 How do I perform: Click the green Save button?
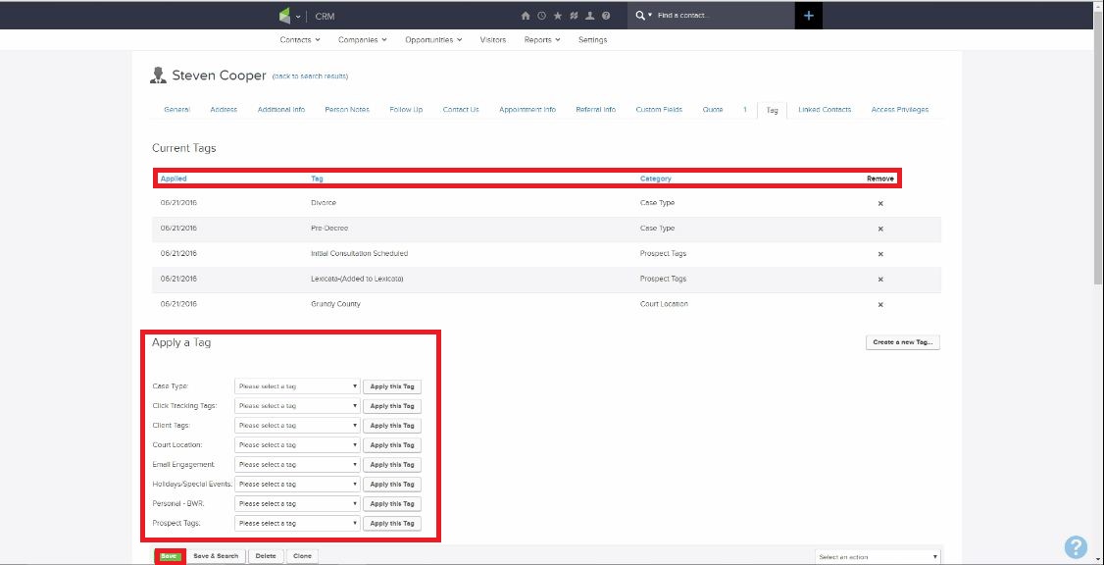pos(170,556)
